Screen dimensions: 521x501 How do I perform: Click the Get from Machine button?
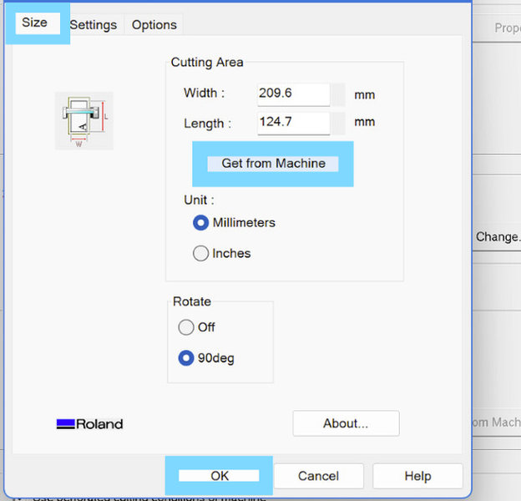273,164
